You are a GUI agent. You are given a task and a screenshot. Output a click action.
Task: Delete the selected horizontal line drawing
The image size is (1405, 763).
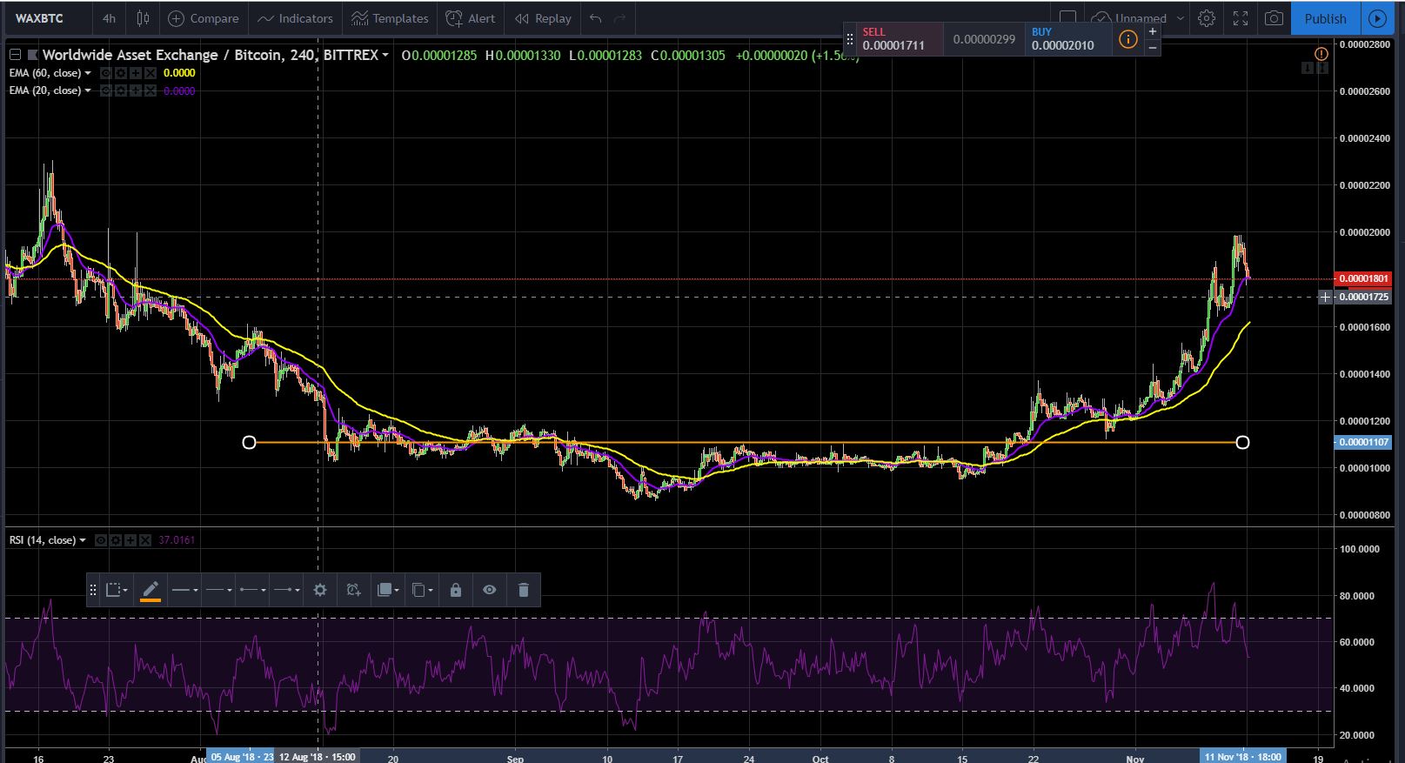[523, 590]
